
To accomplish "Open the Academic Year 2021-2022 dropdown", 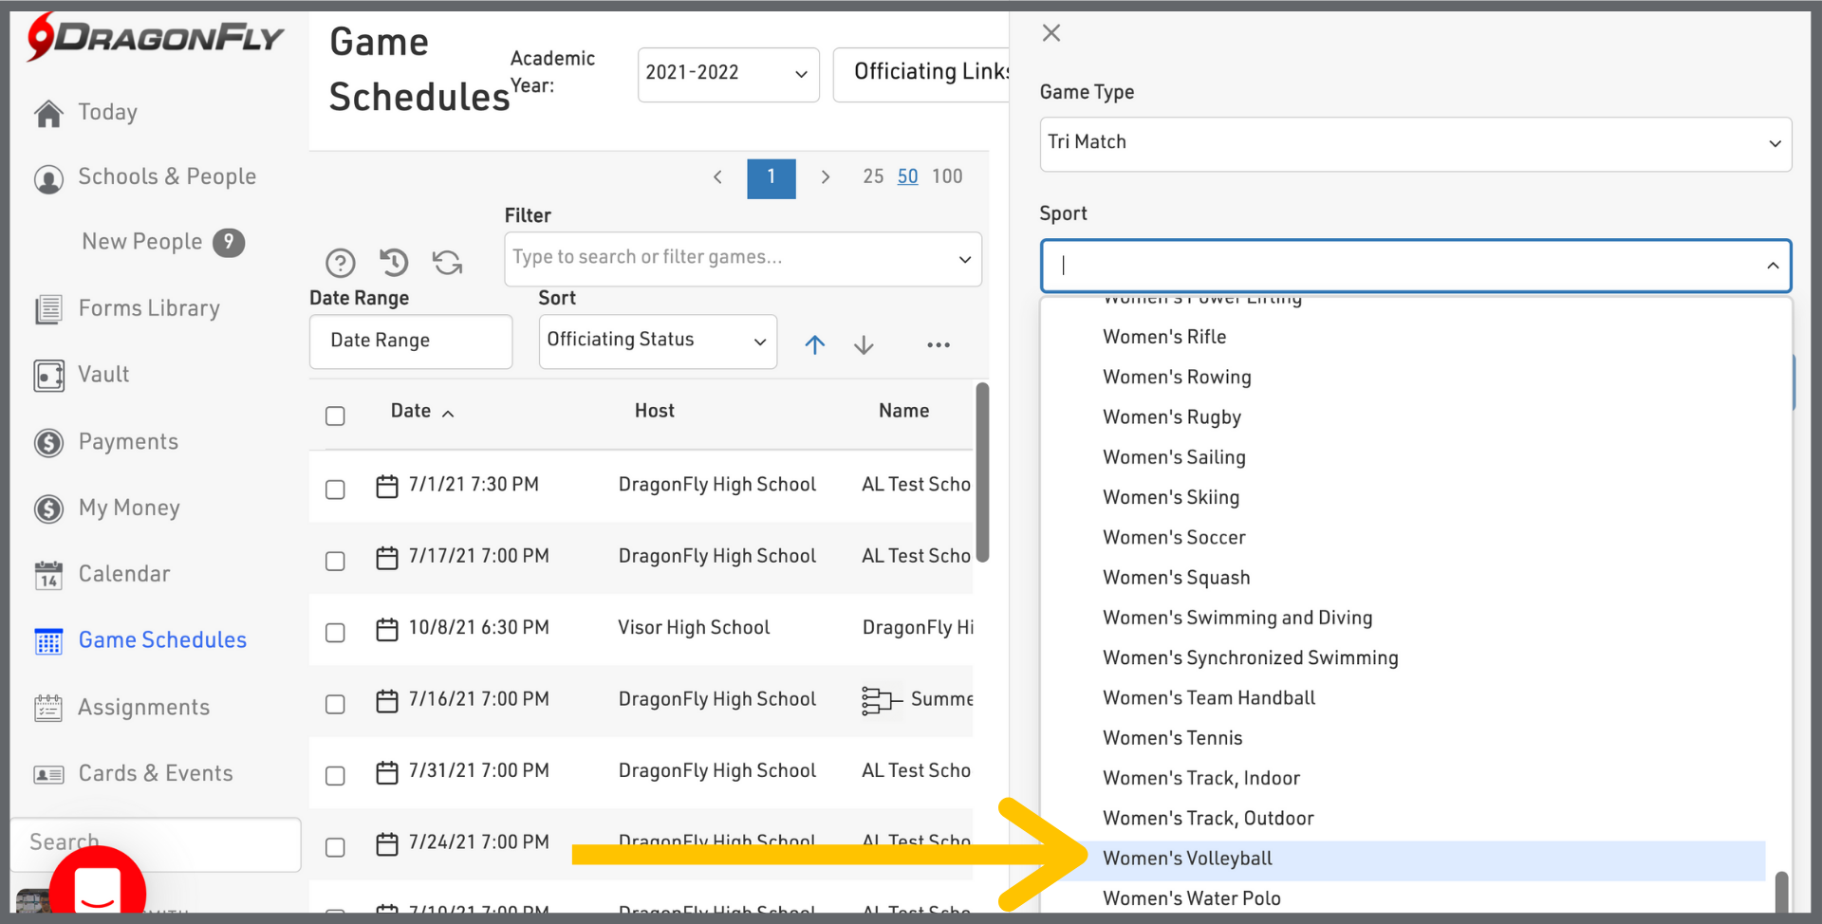I will 728,74.
